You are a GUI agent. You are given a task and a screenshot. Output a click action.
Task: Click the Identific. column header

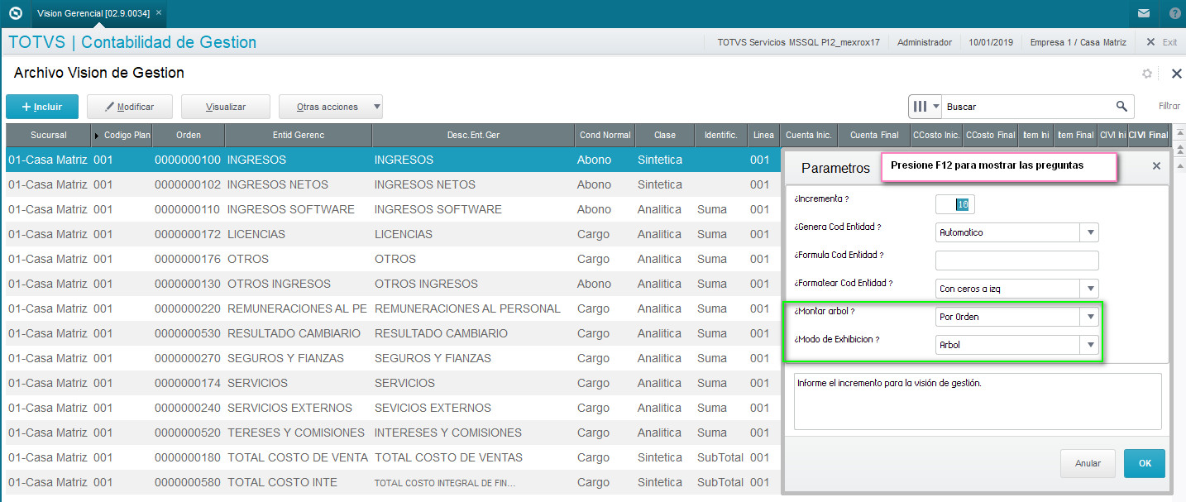tap(721, 135)
